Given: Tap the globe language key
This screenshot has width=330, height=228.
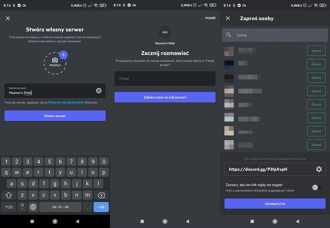Looking at the screenshot, I should 33,207.
